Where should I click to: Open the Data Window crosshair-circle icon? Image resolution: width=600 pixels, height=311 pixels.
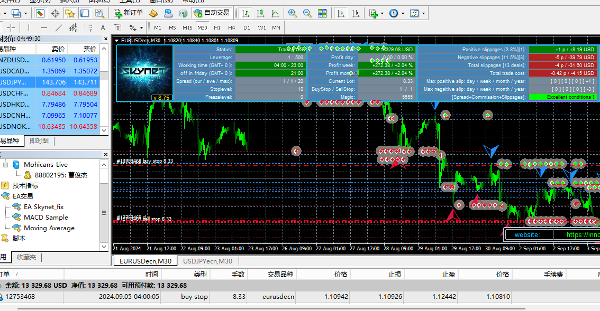coord(55,13)
